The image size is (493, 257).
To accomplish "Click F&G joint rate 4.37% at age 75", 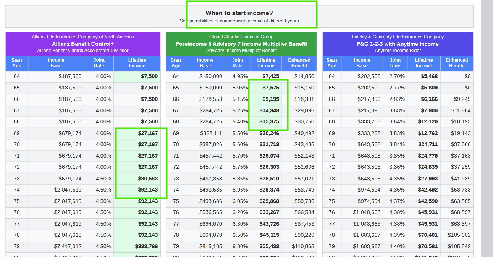I will 397,201.
